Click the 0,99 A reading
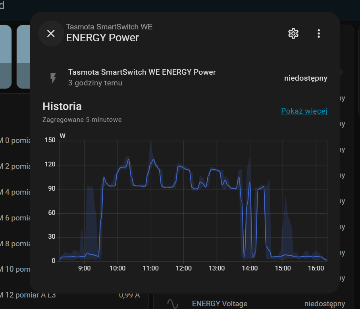 click(129, 295)
